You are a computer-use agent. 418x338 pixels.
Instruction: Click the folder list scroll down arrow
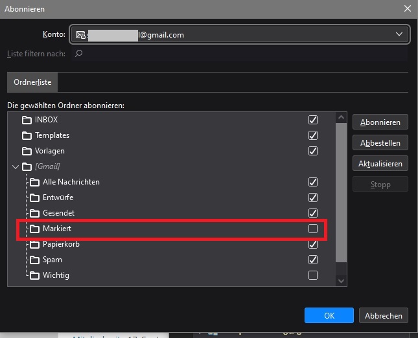pyautogui.click(x=342, y=281)
